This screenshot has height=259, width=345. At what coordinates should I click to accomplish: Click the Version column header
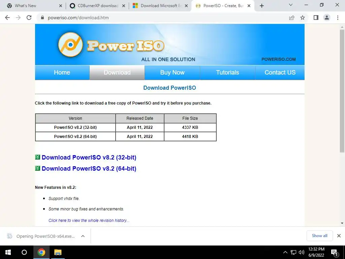click(x=75, y=118)
